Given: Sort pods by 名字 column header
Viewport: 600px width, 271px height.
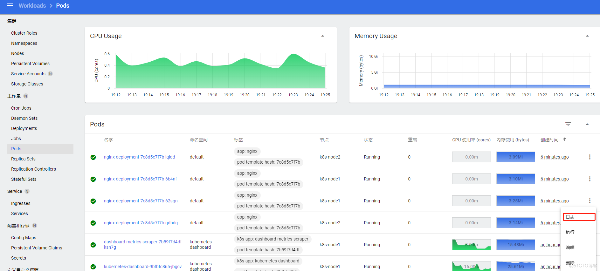Looking at the screenshot, I should tap(108, 140).
